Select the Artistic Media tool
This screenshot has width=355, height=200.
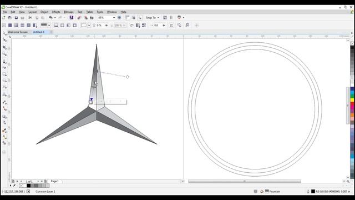point(4,68)
